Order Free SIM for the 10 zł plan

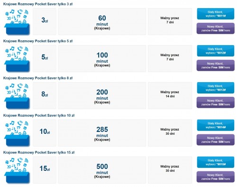click(216, 140)
